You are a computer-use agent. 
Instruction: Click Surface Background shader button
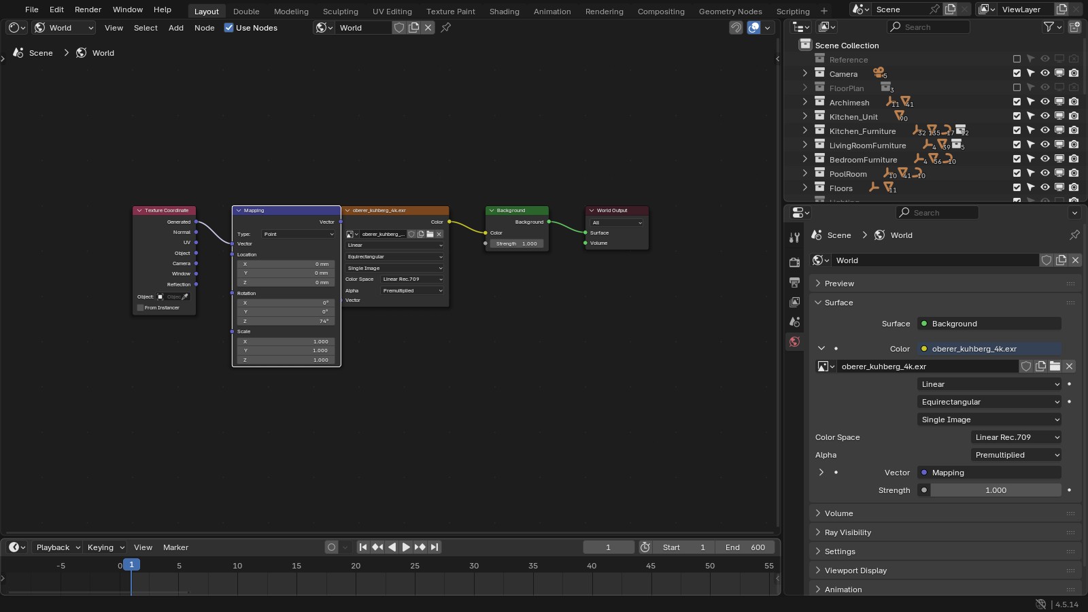tap(989, 324)
